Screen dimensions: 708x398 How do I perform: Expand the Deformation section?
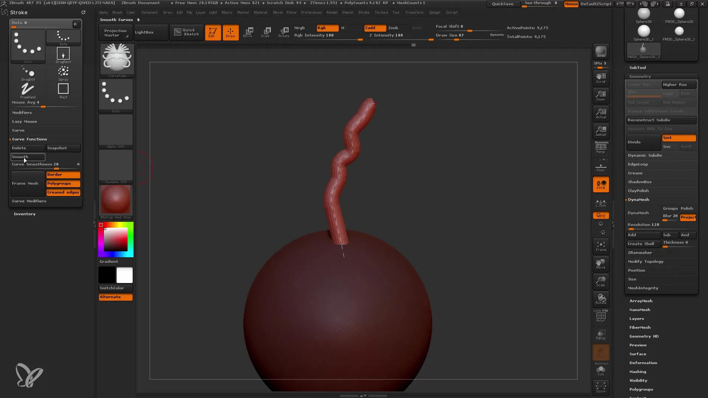(x=643, y=363)
